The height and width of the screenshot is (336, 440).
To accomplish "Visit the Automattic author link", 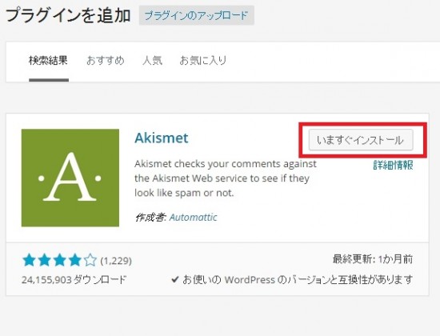I will [193, 218].
